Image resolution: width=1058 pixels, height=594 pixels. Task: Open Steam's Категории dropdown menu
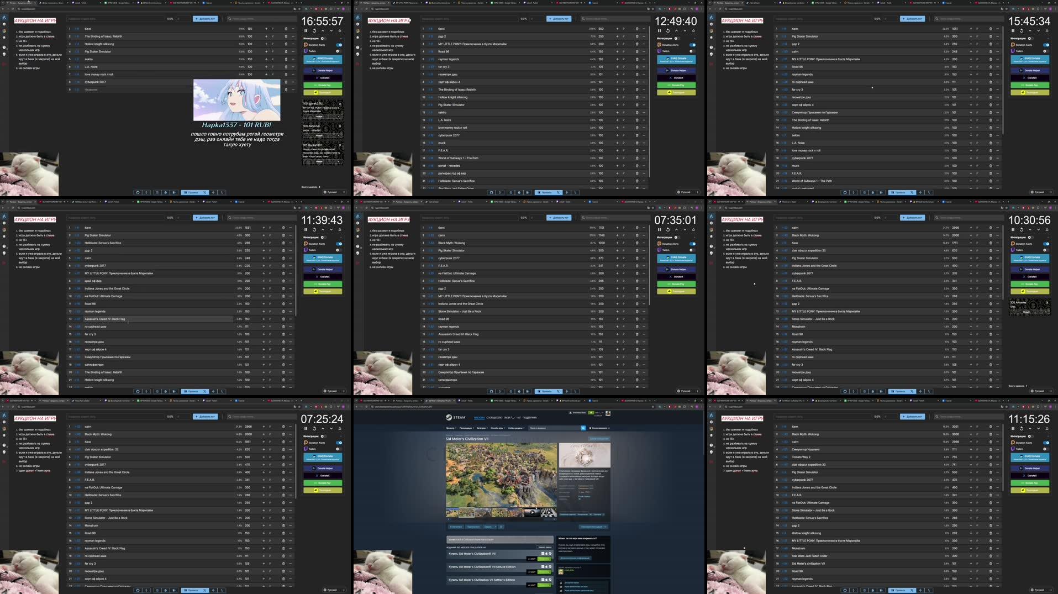pyautogui.click(x=482, y=428)
